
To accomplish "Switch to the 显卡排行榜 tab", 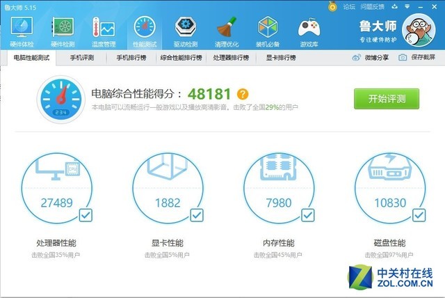I will coord(281,58).
